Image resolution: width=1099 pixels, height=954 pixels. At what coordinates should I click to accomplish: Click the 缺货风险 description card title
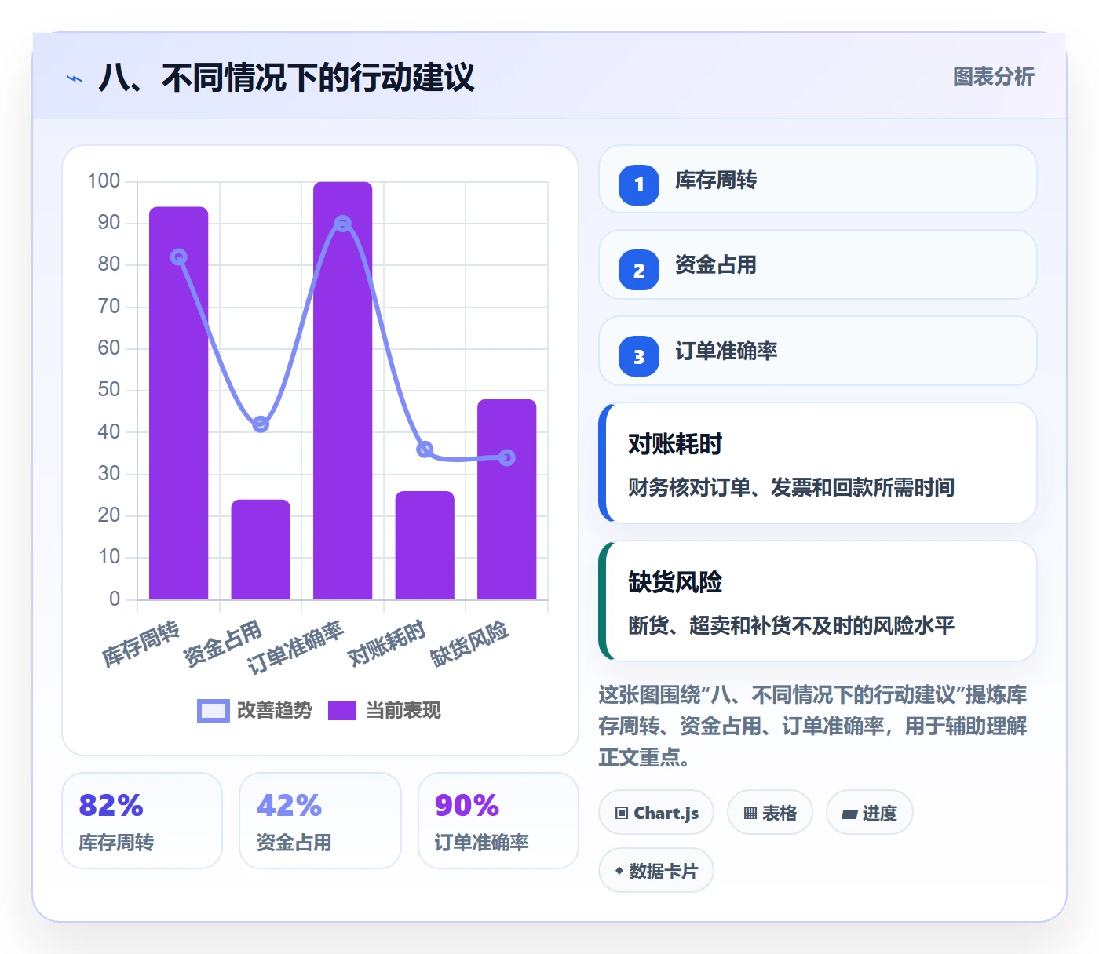(x=675, y=582)
